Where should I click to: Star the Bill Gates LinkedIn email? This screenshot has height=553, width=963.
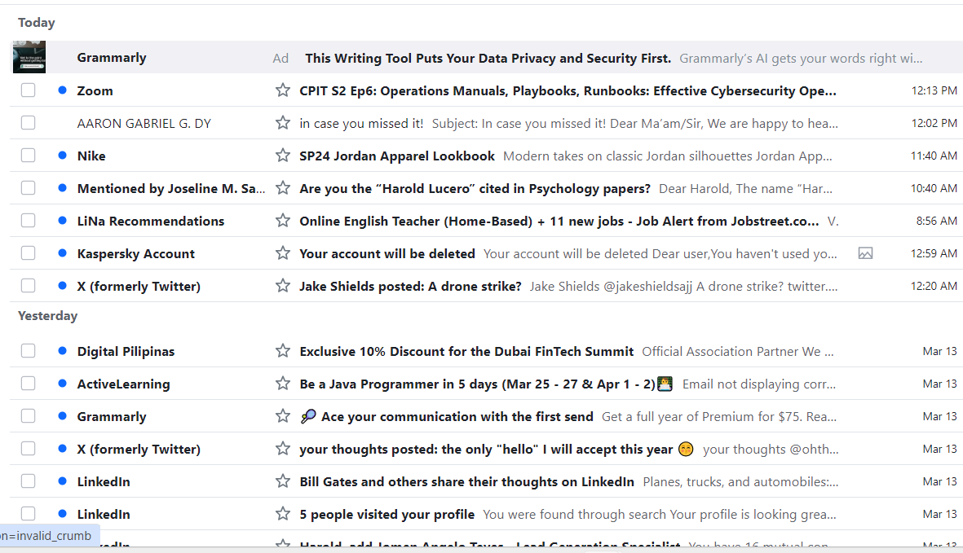click(283, 481)
